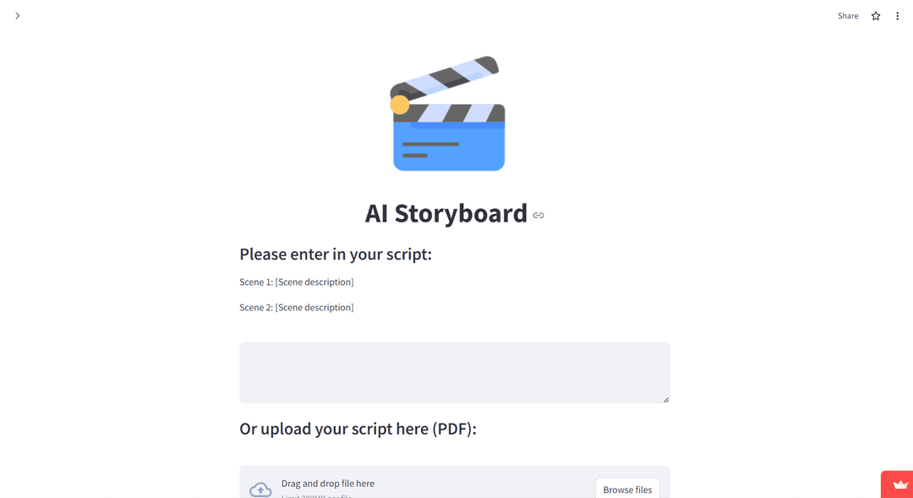
Task: Favorite the app with the star icon
Action: click(x=876, y=16)
